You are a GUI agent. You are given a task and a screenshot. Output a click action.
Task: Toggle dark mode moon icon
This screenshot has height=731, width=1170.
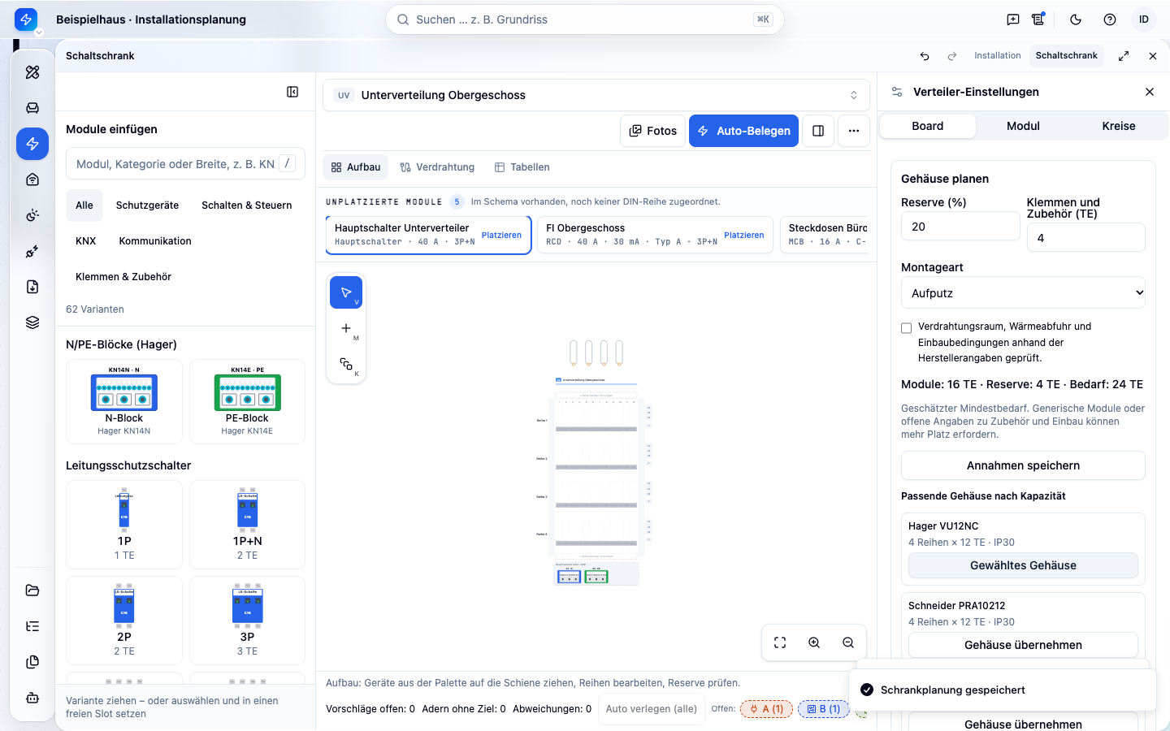[x=1076, y=19]
